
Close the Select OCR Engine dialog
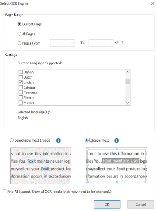click(152, 3)
